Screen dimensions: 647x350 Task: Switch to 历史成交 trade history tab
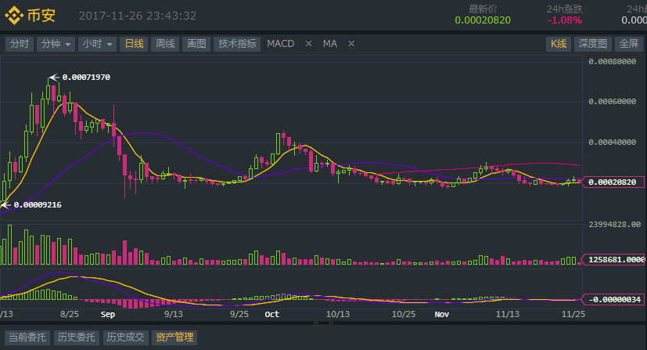click(125, 337)
